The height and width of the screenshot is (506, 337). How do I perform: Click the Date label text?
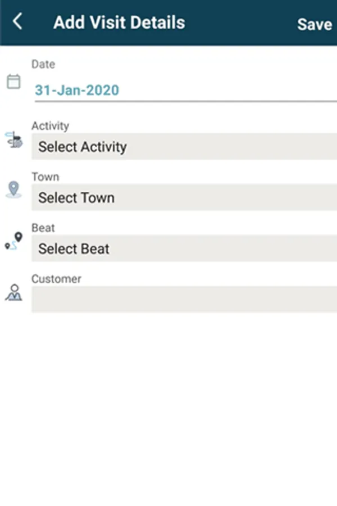(43, 64)
